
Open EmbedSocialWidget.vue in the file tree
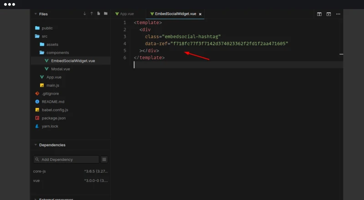[x=71, y=61]
